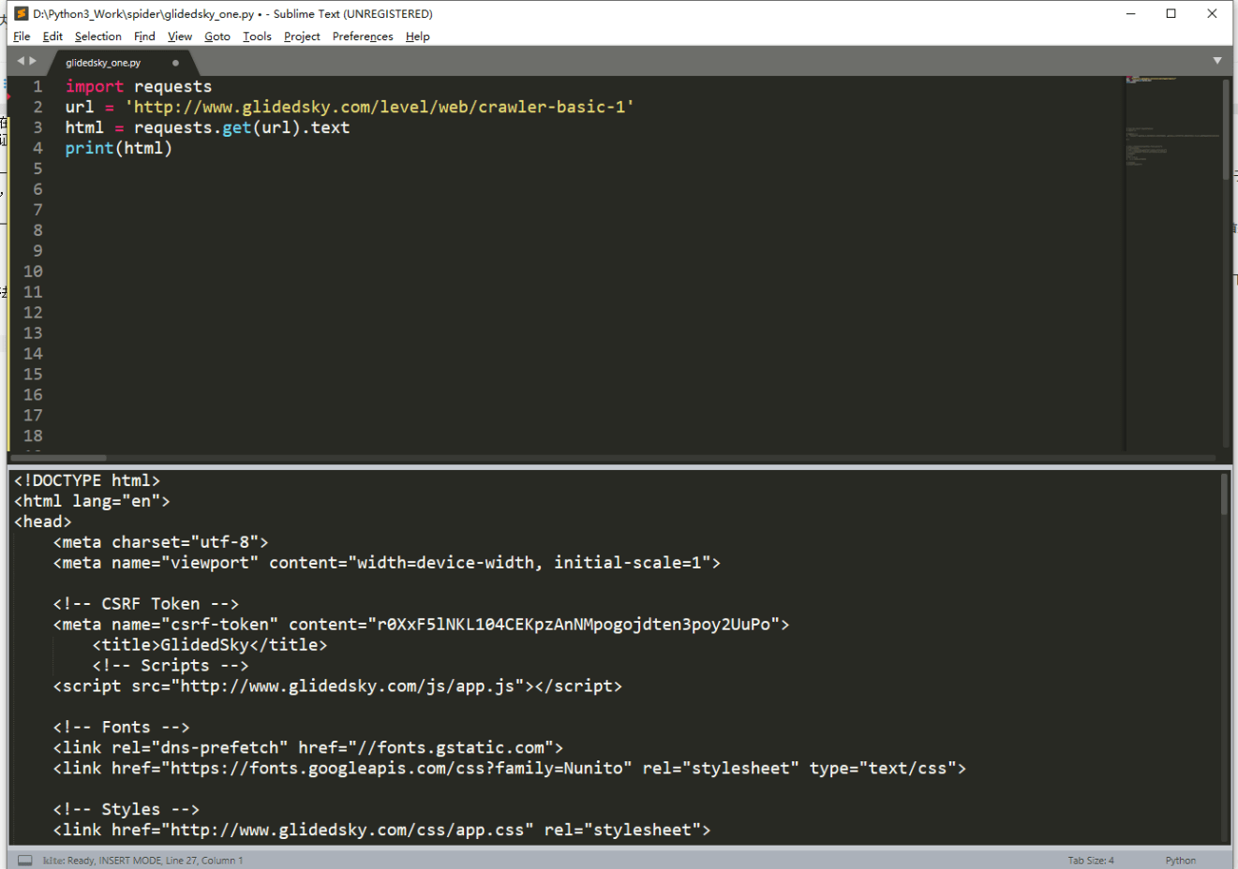The width and height of the screenshot is (1238, 869).
Task: Open the Project menu
Action: [302, 37]
